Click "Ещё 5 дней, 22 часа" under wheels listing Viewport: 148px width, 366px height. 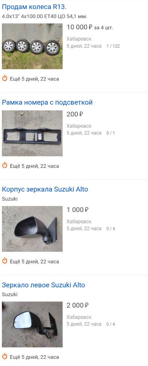tap(34, 79)
